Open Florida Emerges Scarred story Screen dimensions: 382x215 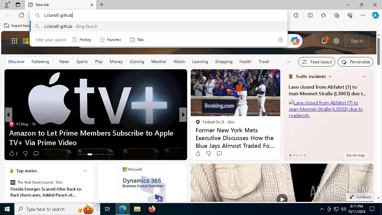pyautogui.click(x=47, y=192)
